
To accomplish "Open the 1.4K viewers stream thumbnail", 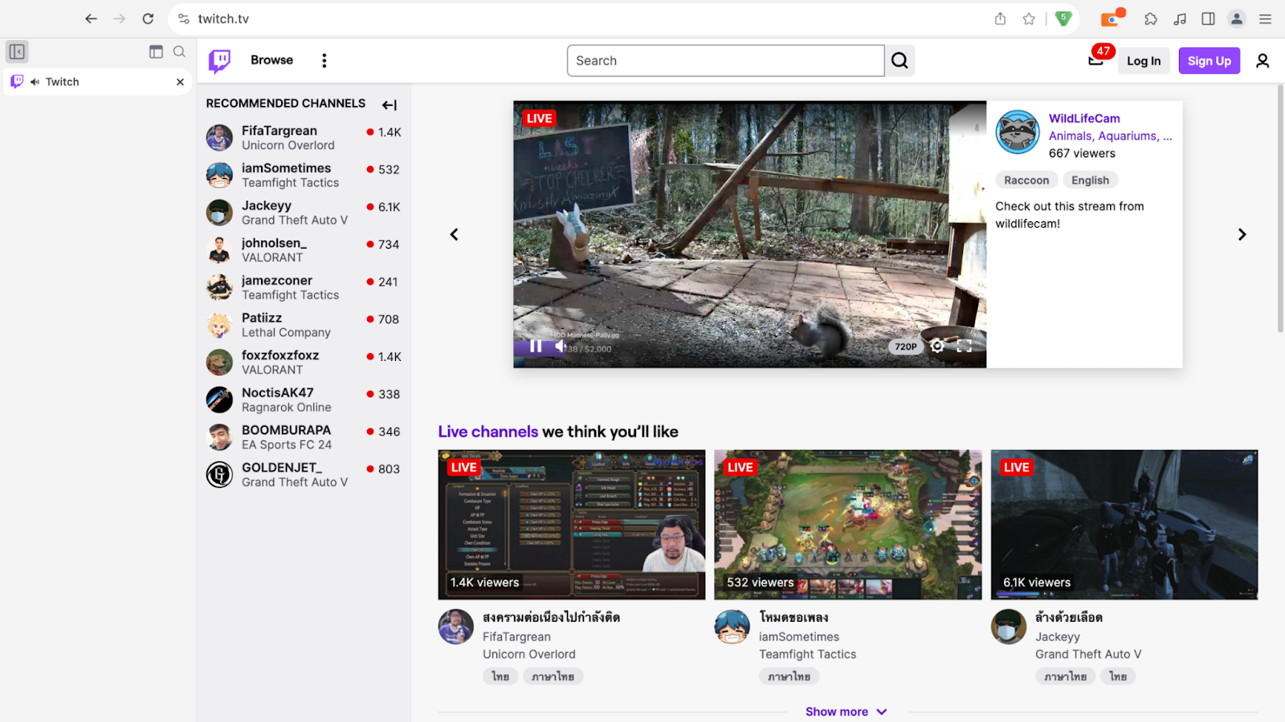I will point(572,525).
